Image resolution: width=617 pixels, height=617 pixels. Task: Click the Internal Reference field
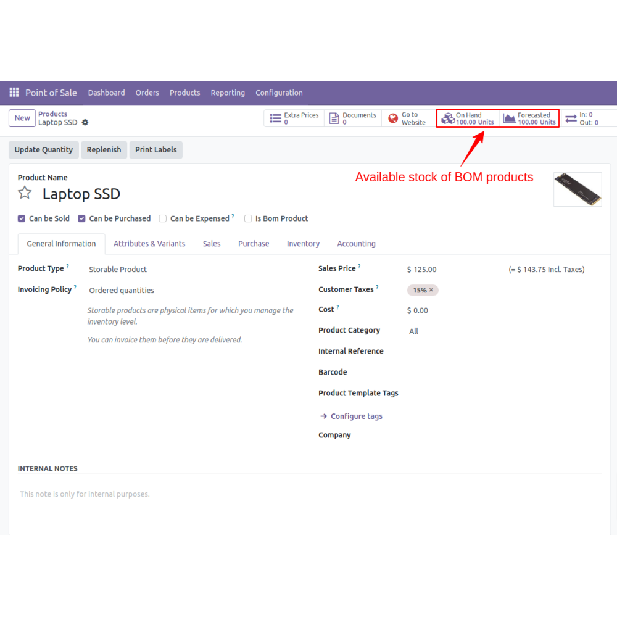coord(503,352)
